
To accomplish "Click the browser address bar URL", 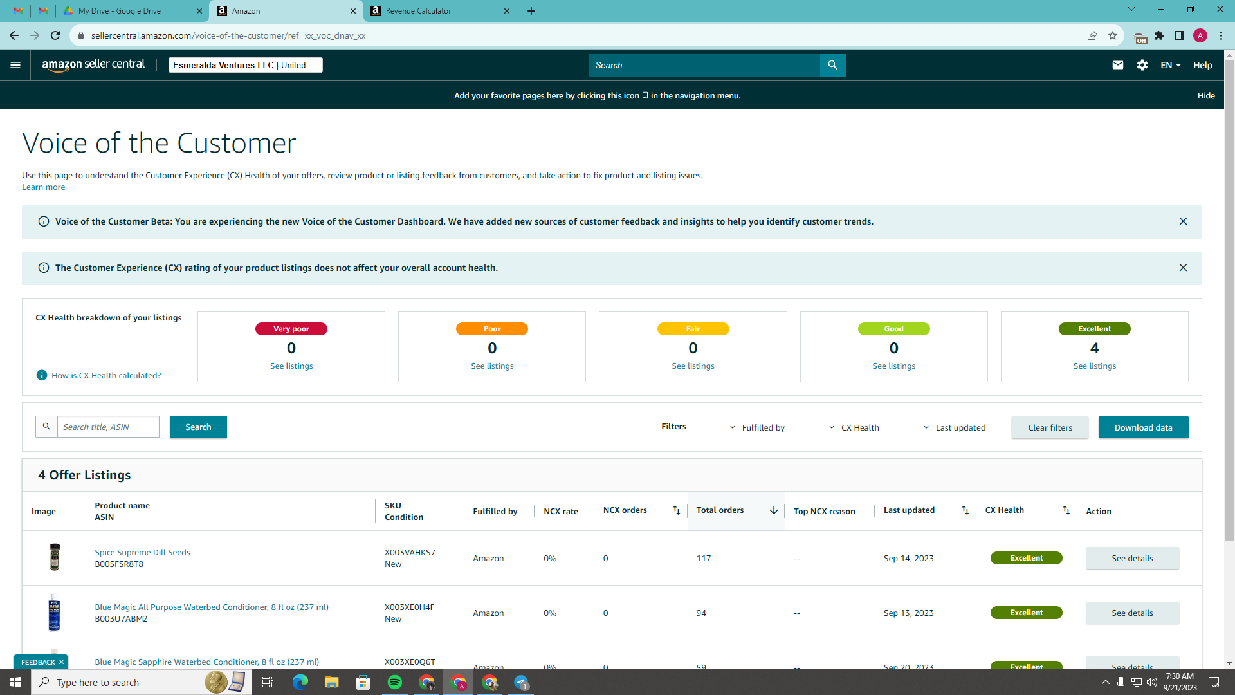I will (228, 35).
